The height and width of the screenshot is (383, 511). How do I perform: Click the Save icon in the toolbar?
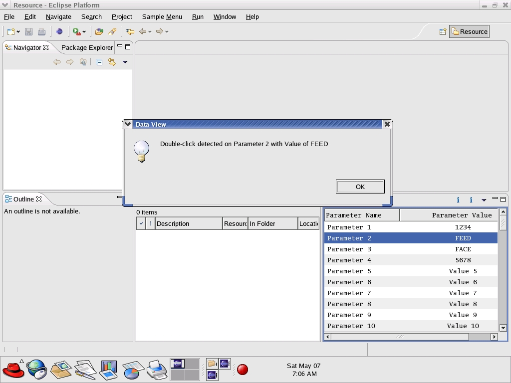pos(29,31)
